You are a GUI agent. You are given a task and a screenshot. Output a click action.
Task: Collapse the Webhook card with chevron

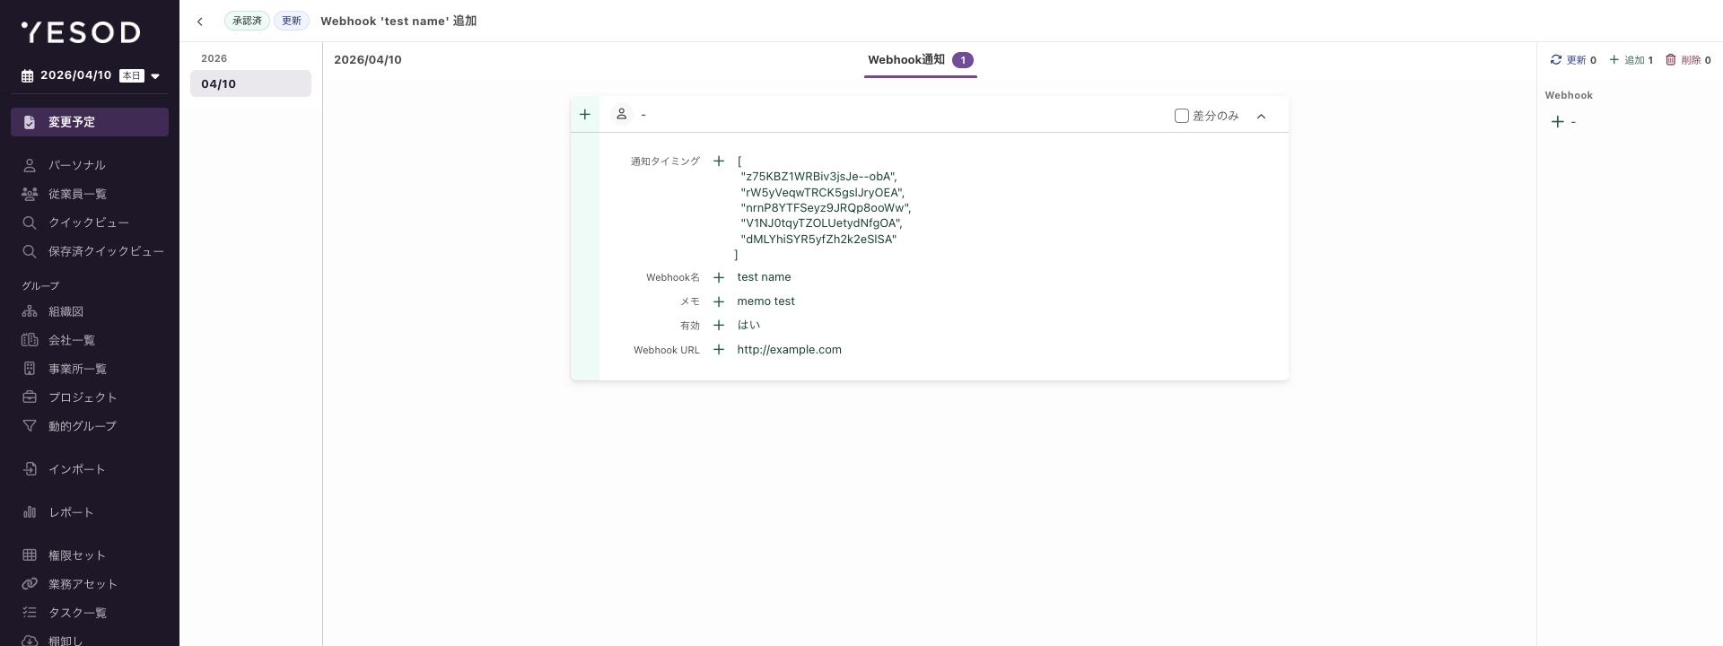point(1261,116)
